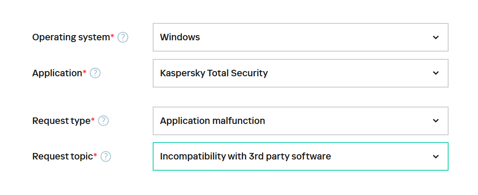Click the Application field label
This screenshot has width=478, height=195.
[x=57, y=73]
